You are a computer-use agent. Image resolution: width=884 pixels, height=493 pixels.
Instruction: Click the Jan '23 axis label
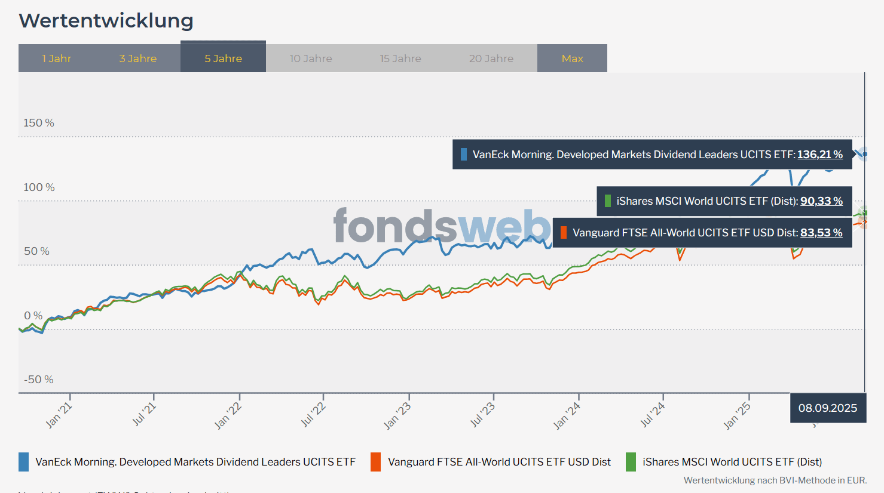[397, 415]
